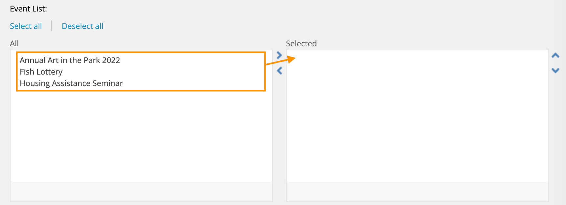Click the gray footer of Selected list
This screenshot has height=205, width=566.
point(417,192)
